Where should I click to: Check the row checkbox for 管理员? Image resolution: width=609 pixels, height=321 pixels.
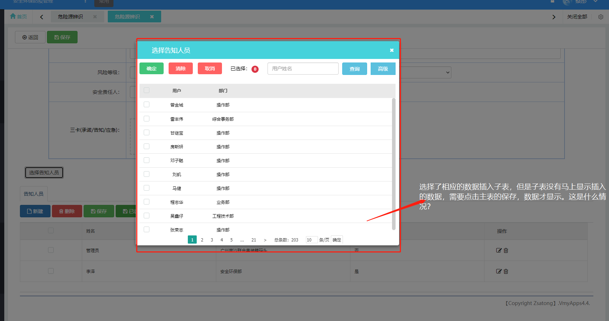(x=51, y=250)
